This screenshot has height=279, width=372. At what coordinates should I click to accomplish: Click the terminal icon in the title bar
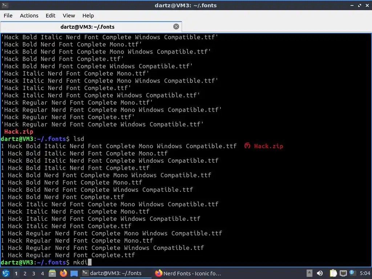[5, 5]
